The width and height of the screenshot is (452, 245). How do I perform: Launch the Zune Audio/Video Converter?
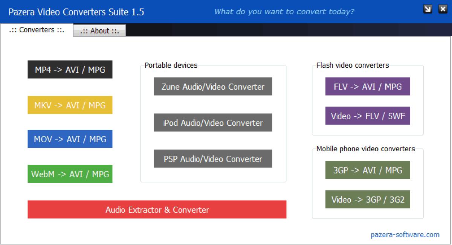click(x=213, y=86)
